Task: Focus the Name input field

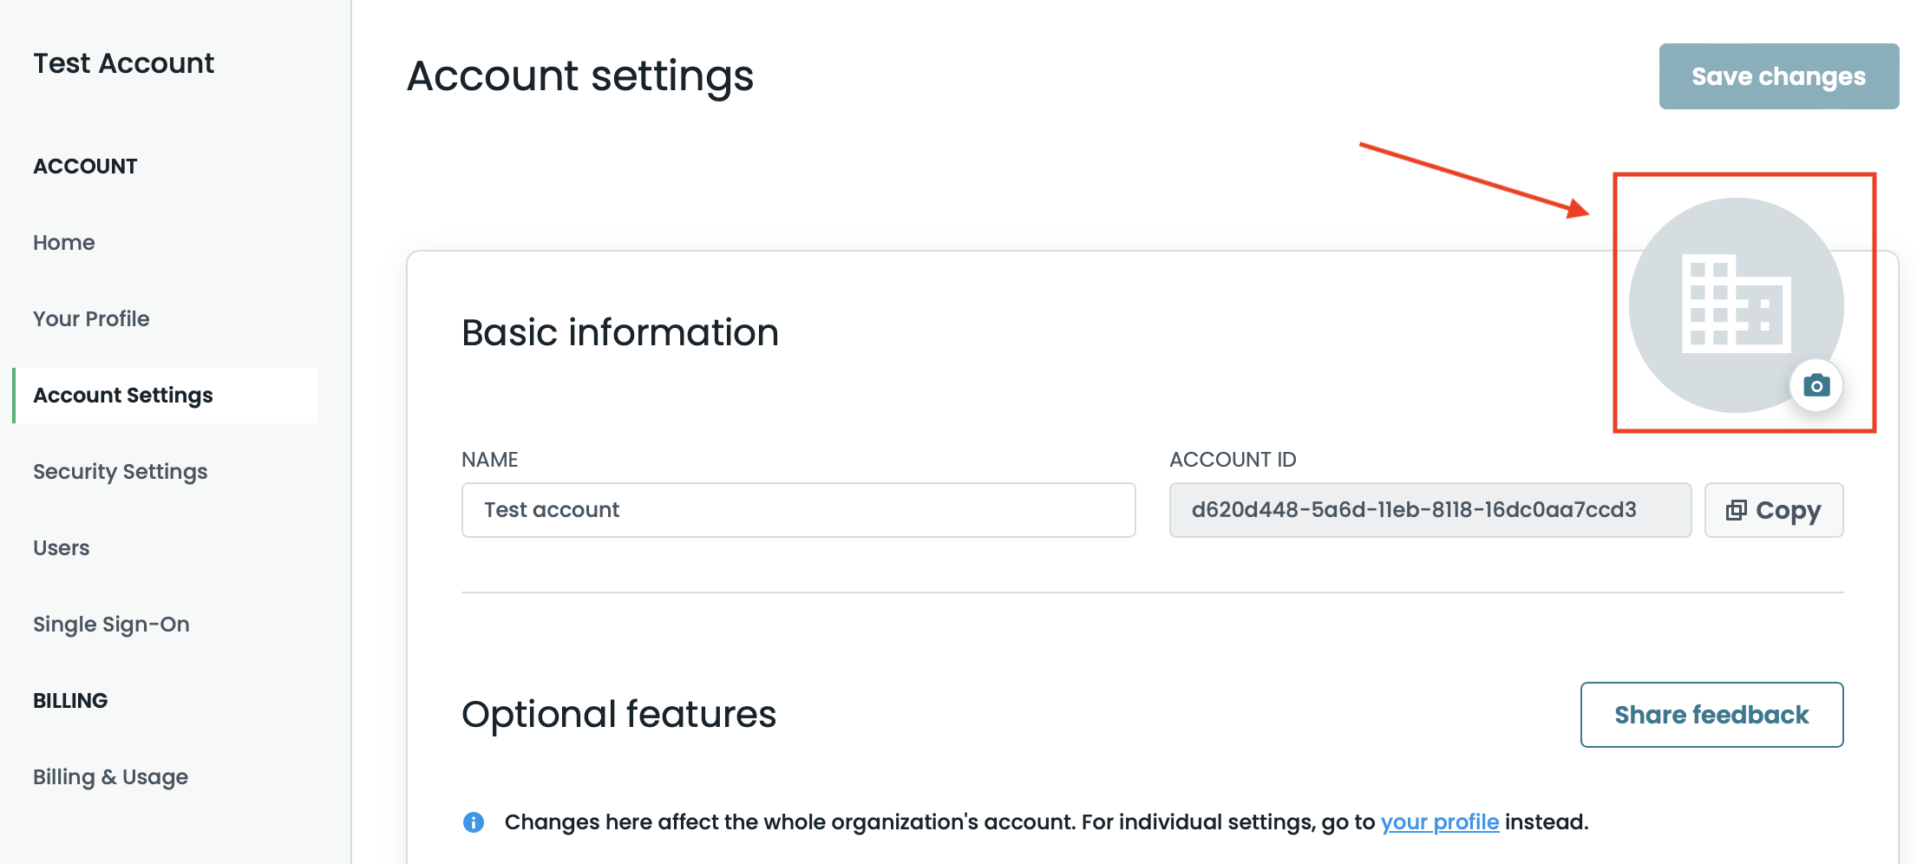Action: click(x=798, y=510)
